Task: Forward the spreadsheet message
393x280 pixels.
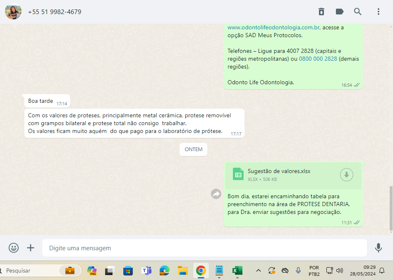Action: [216, 194]
